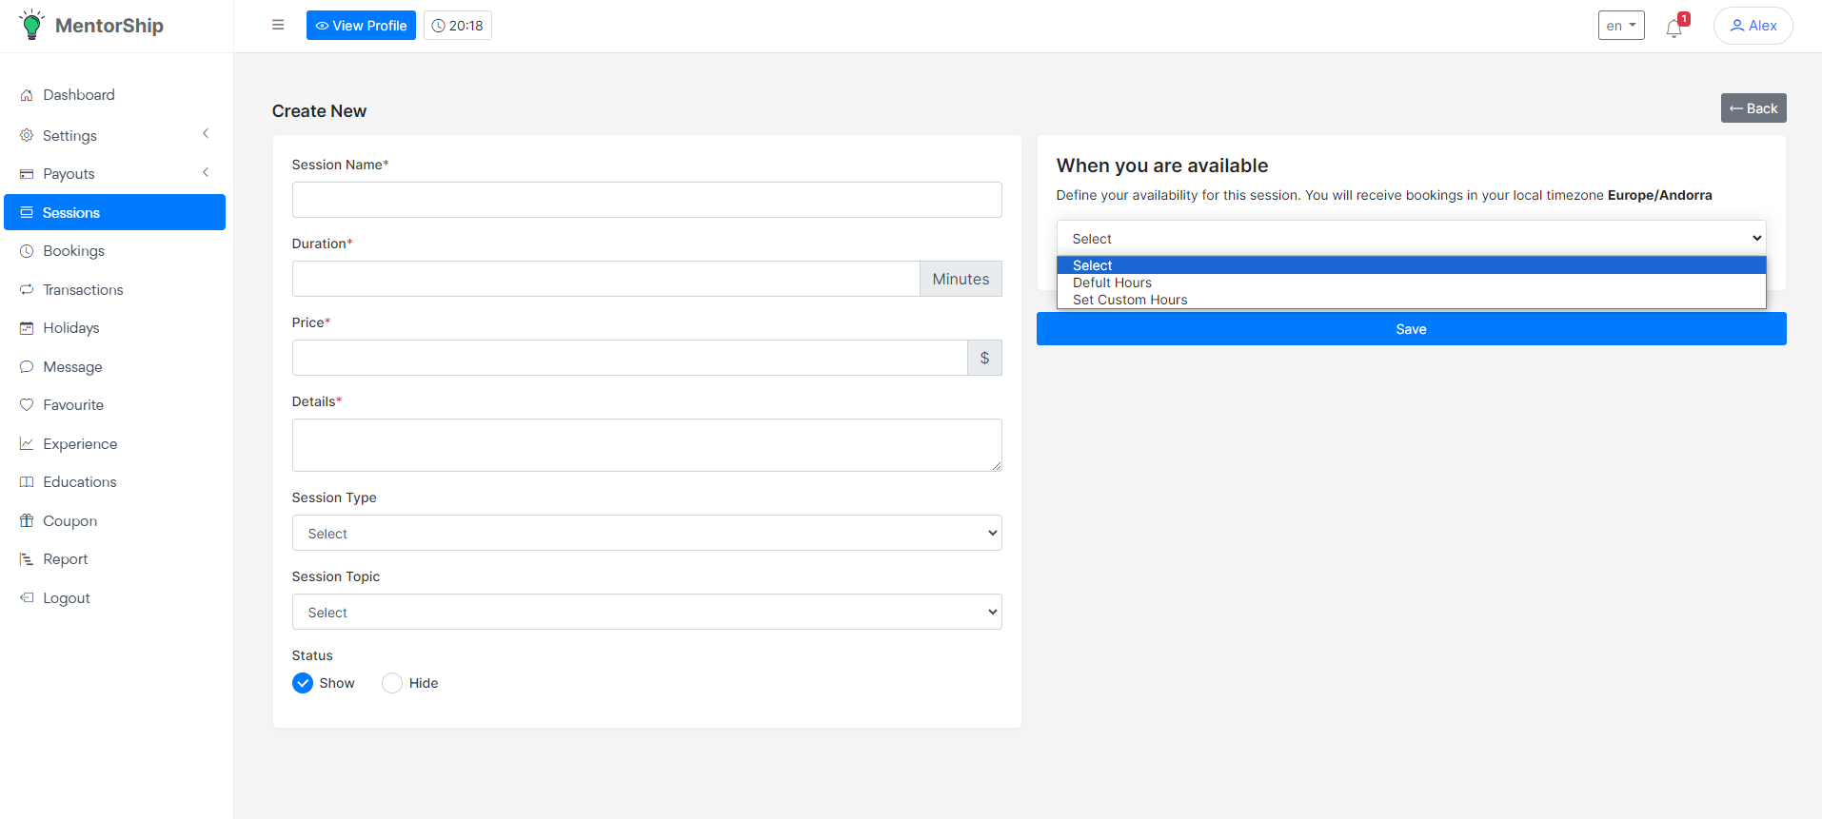
Task: Select the Show status radio button
Action: click(x=303, y=683)
